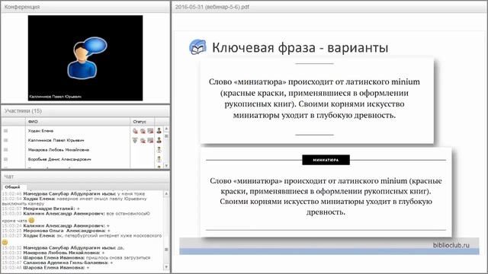Toggle the checkbox next to Макарова Любовь Михайловна
Image resolution: width=488 pixels, height=274 pixels.
(x=5, y=150)
